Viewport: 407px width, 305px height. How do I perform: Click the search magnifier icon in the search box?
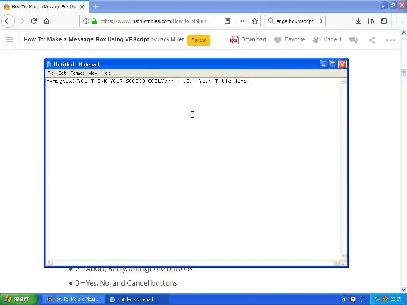[271, 21]
